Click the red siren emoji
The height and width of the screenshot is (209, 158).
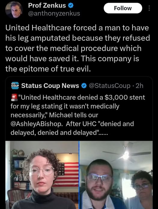point(14,97)
